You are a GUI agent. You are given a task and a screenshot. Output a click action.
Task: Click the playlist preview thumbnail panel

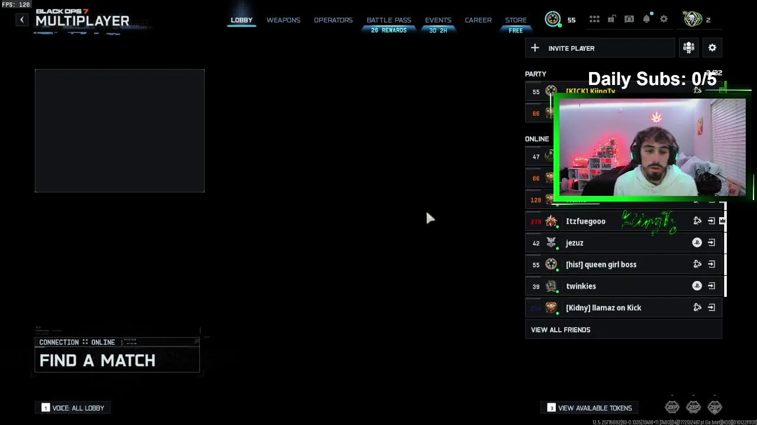(x=119, y=130)
